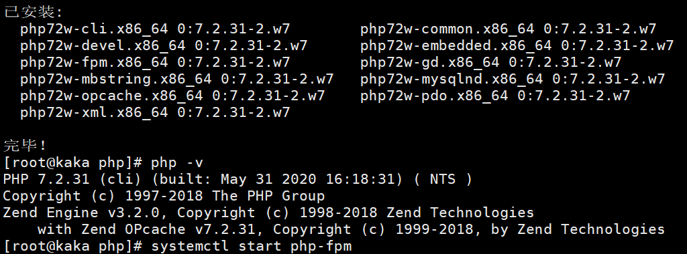Click the php72w-opcache.x86_64 package line
Viewport: 687px width, 254px height.
[172, 96]
